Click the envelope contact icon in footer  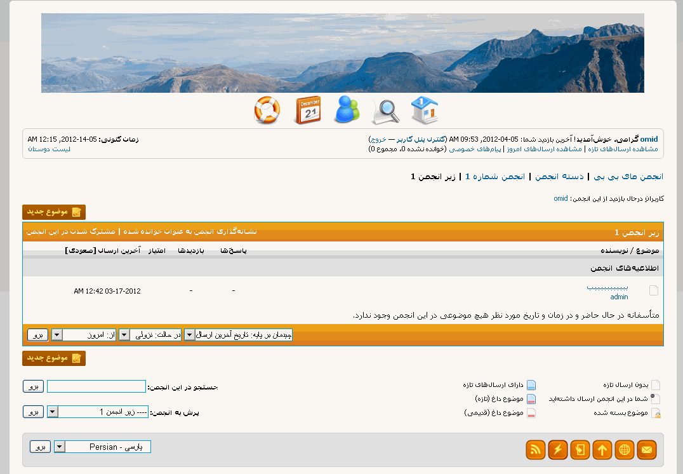click(x=646, y=450)
